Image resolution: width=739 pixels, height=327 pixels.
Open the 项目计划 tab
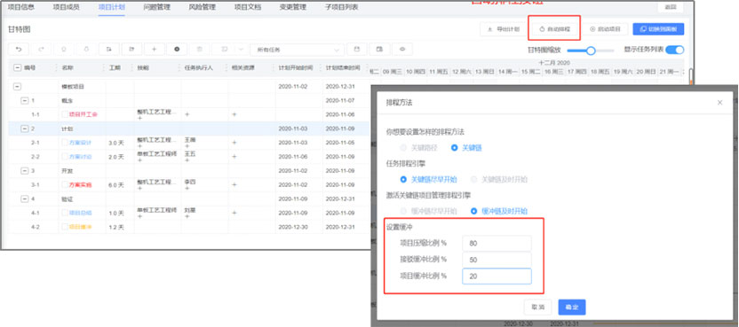tap(112, 7)
